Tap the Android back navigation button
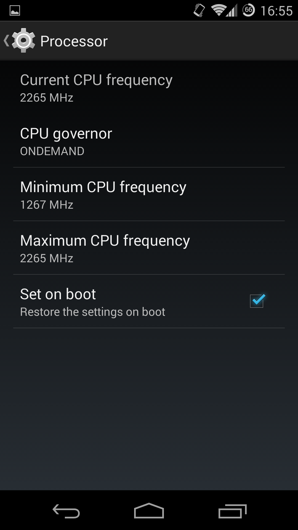This screenshot has width=298, height=530. (x=66, y=511)
